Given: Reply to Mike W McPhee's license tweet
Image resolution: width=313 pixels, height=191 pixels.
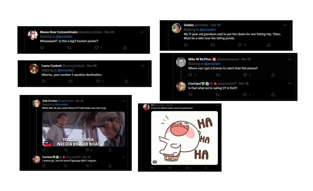Looking at the screenshot, I should [190, 75].
